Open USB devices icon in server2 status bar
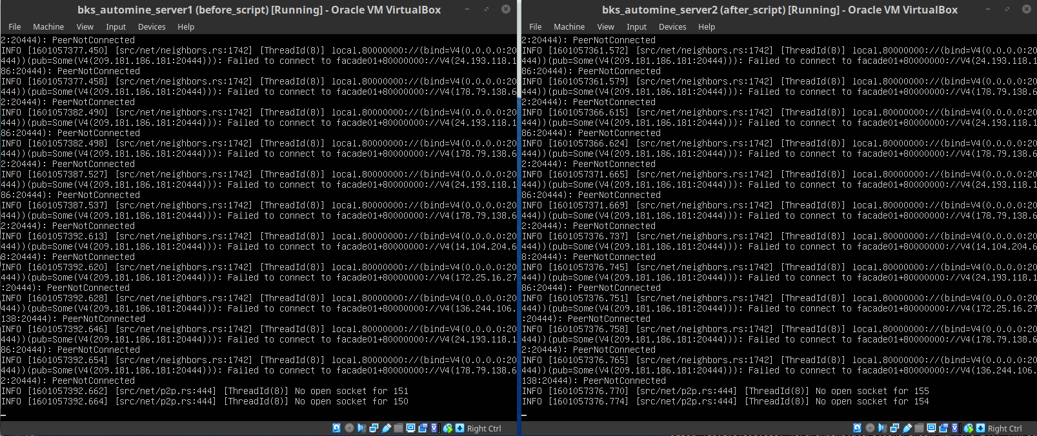Image resolution: width=1037 pixels, height=436 pixels. tap(907, 428)
